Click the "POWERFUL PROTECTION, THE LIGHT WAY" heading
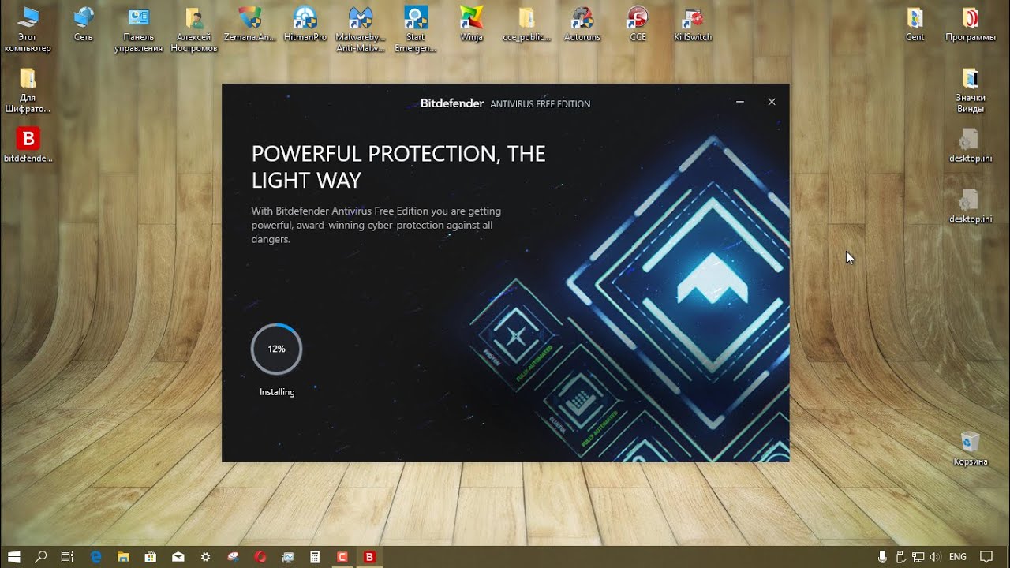Viewport: 1010px width, 568px height. click(398, 166)
